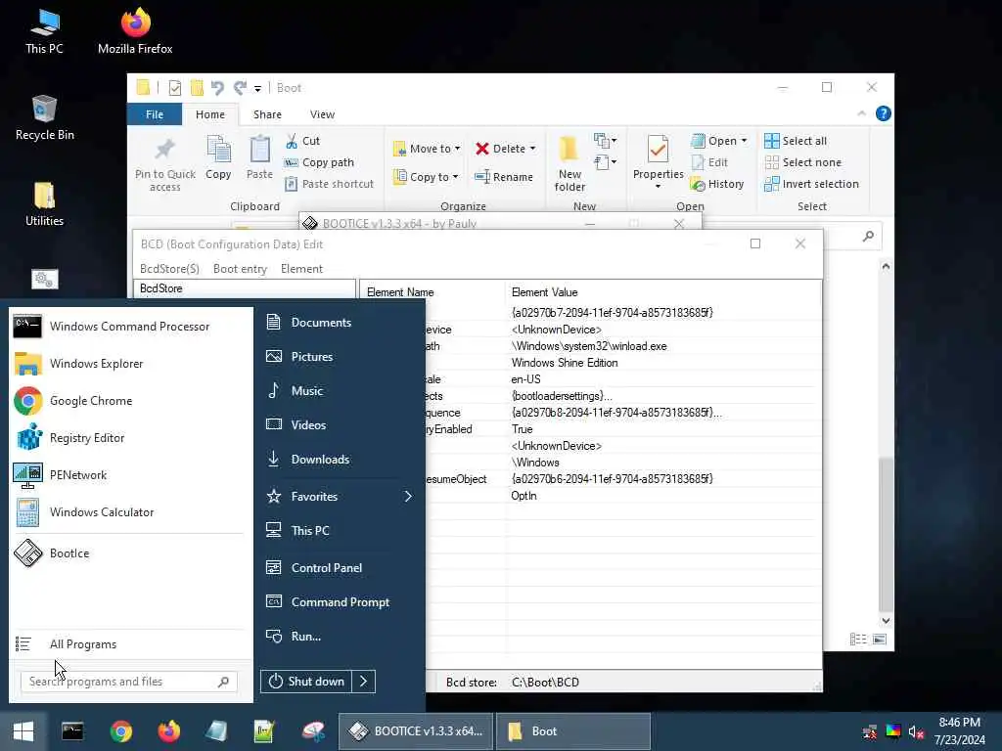Screen dimensions: 1002x751
Task: Click the Search programs and files box
Action: (x=128, y=682)
